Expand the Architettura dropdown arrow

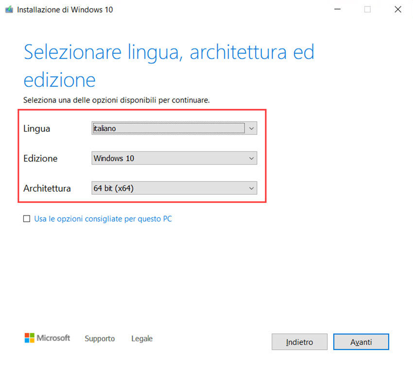click(x=251, y=188)
